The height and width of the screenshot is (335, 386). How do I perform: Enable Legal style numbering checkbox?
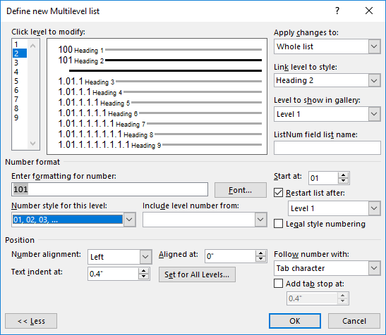pos(278,224)
